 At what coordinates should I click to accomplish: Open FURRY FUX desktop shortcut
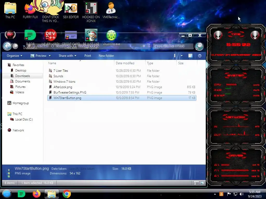(x=30, y=10)
